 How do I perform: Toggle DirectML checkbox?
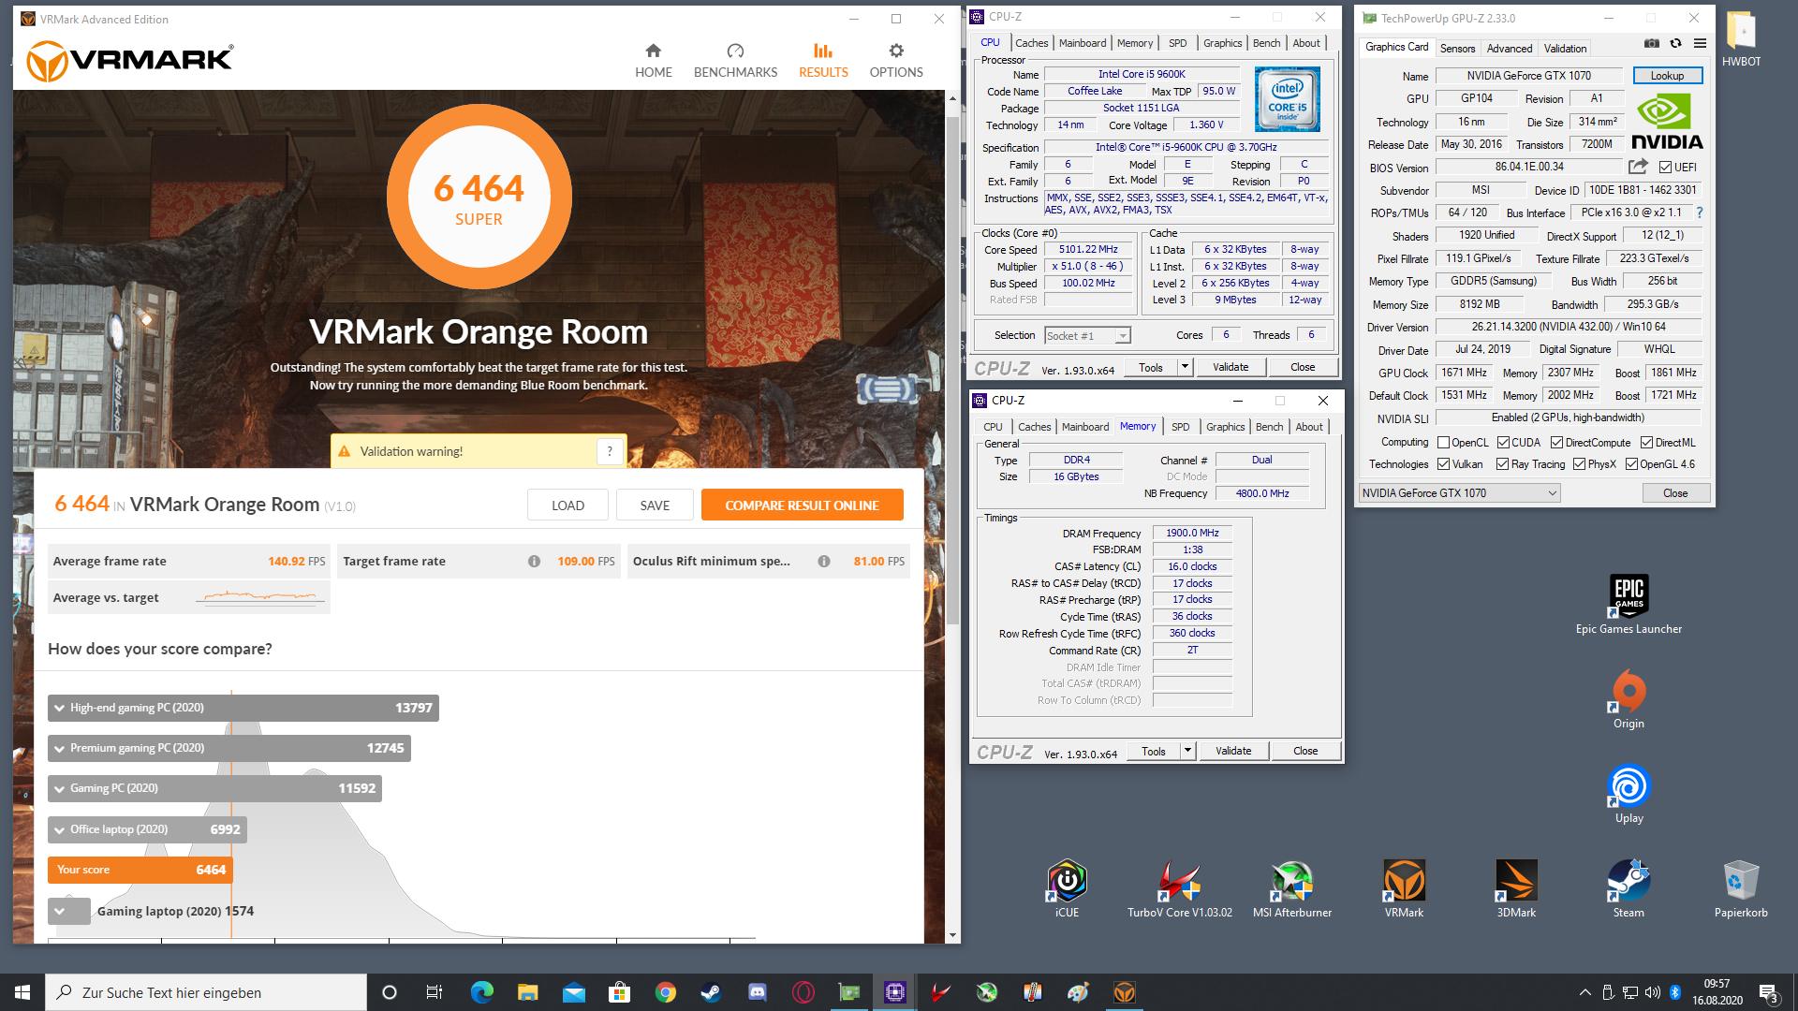pos(1646,443)
